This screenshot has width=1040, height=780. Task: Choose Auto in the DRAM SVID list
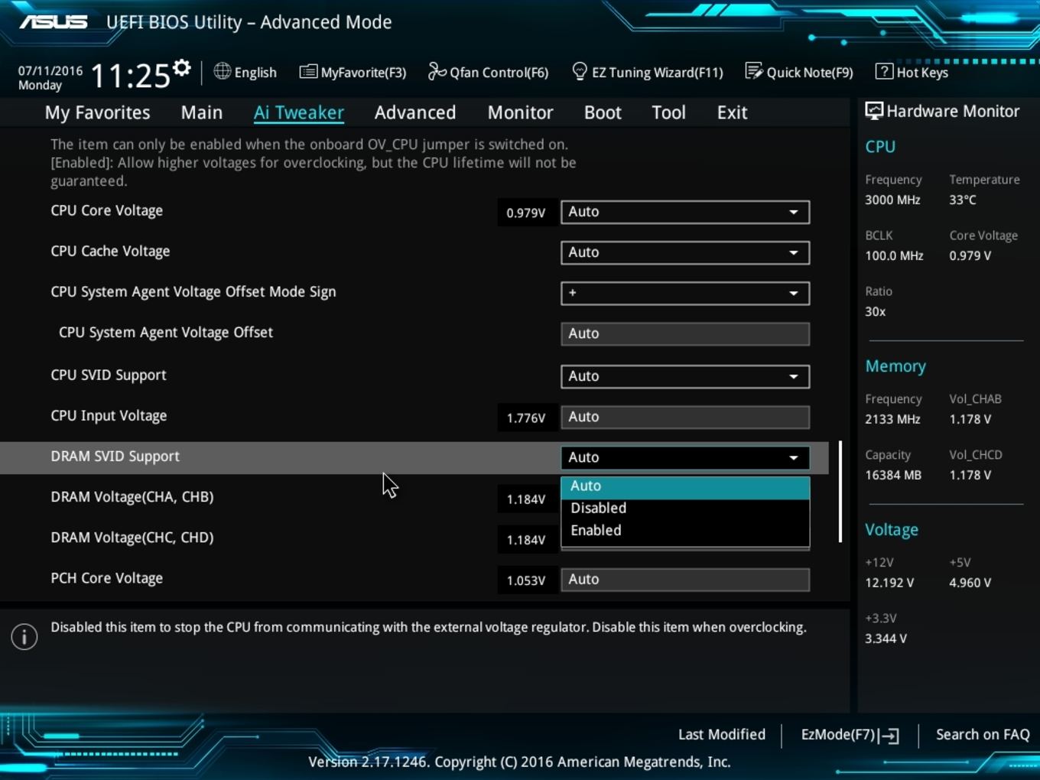click(685, 486)
